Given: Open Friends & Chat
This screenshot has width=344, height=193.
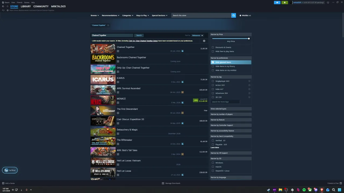Looking at the screenshot, I should tap(334, 183).
